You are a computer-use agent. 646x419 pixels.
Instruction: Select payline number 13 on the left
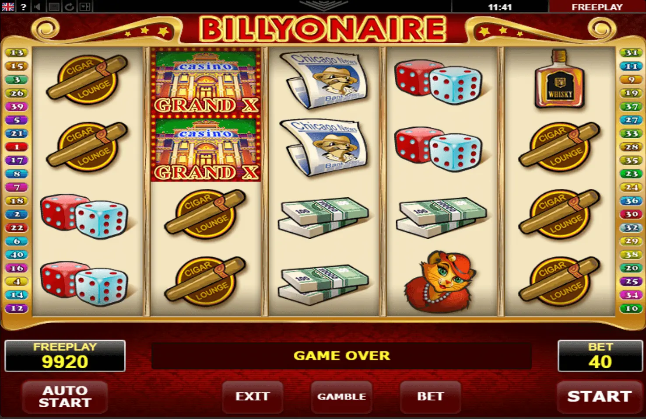coord(17,53)
